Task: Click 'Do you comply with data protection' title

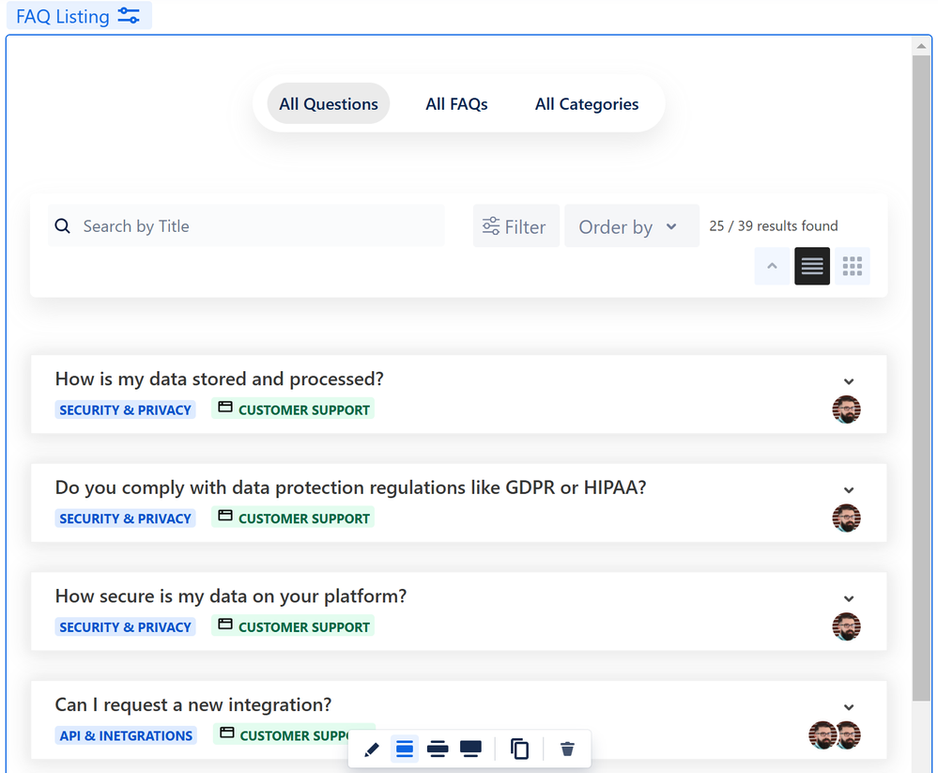Action: [350, 487]
